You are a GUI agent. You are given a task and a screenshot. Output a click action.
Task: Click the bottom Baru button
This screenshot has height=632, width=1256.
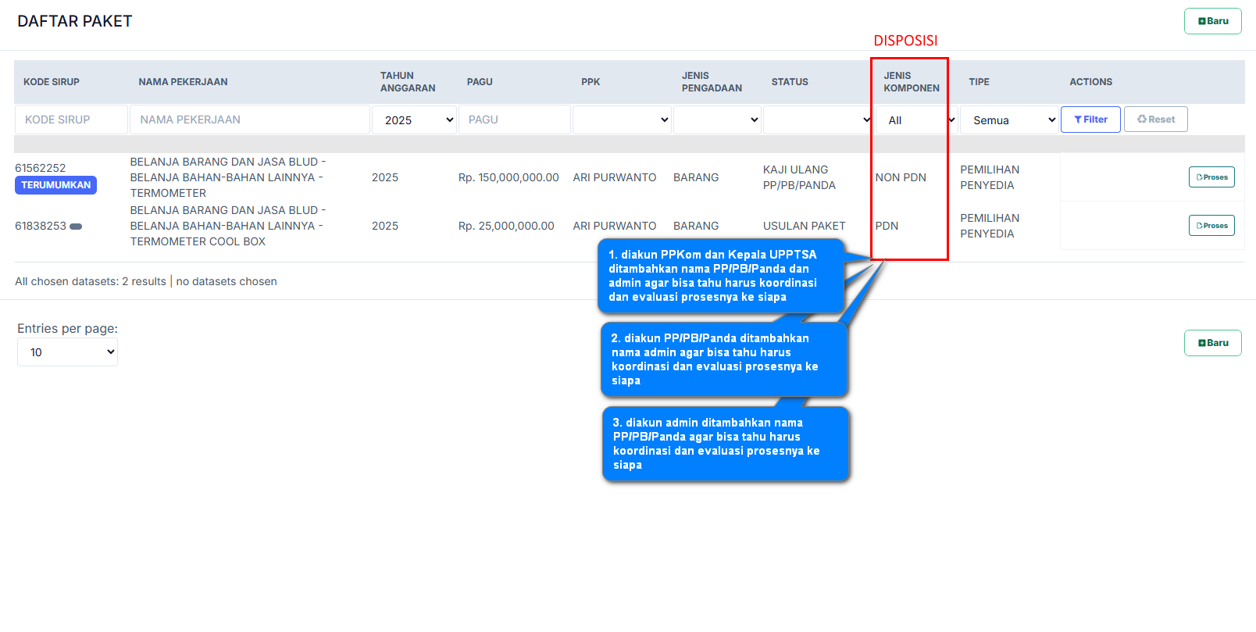pyautogui.click(x=1212, y=343)
